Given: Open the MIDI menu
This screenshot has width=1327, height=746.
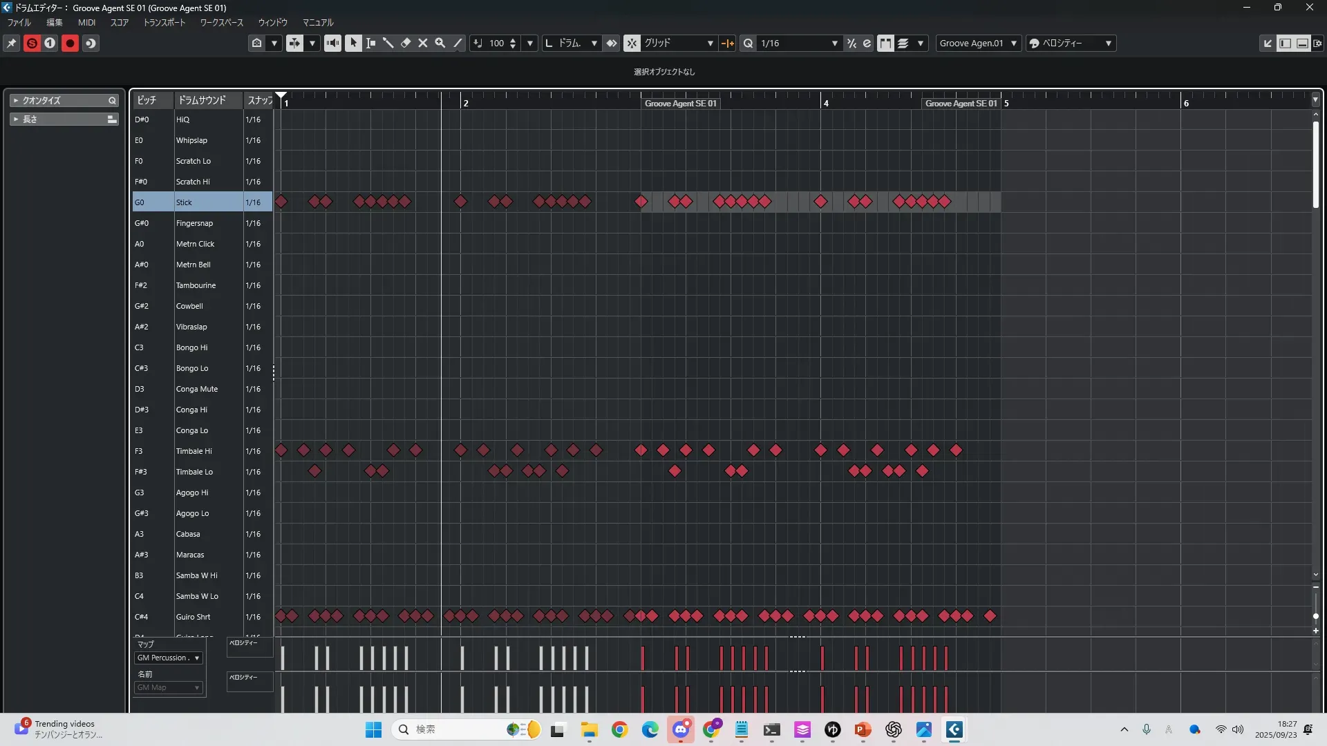Looking at the screenshot, I should tap(86, 22).
